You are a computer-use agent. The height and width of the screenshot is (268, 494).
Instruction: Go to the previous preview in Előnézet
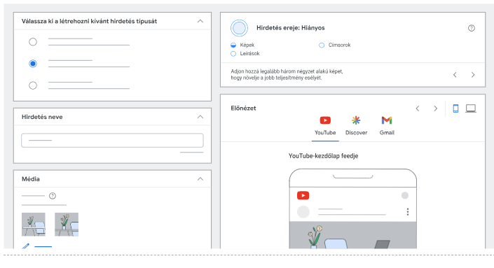tap(418, 108)
